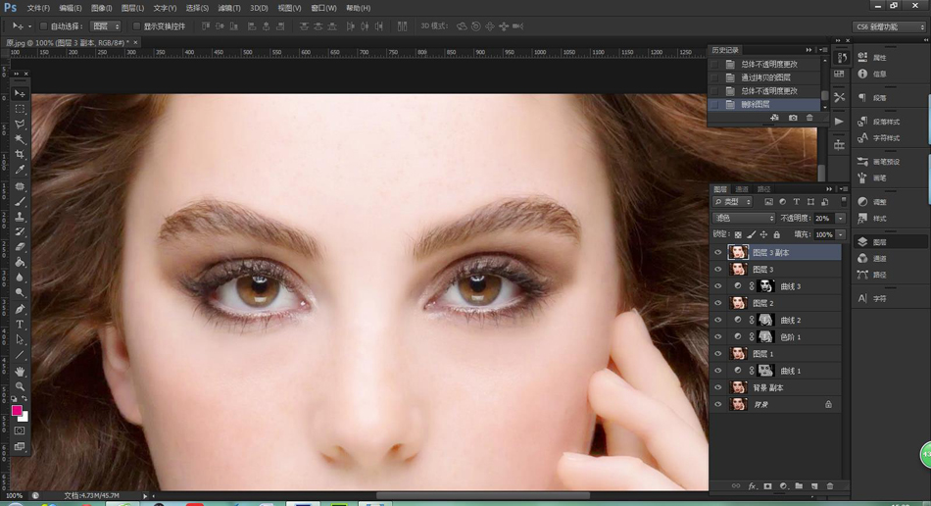Expand the CS6 新增功能 workspace dropdown
931x506 pixels.
click(888, 26)
